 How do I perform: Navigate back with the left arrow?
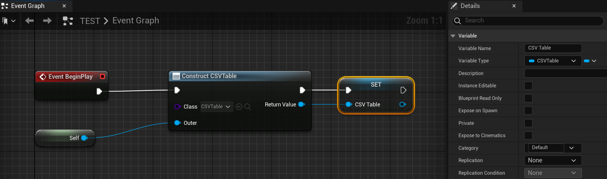tap(29, 21)
